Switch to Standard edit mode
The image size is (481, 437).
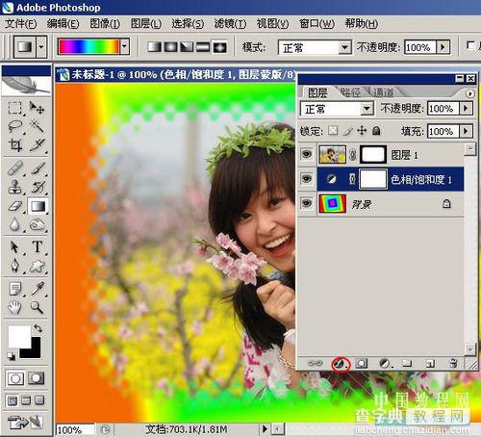[x=15, y=378]
